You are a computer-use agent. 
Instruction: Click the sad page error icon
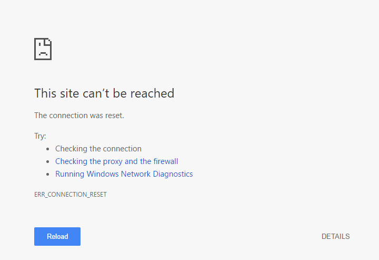pyautogui.click(x=43, y=49)
